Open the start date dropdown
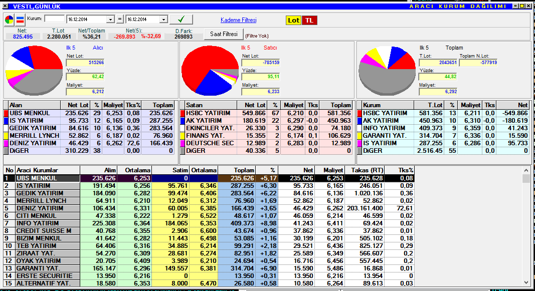This screenshot has height=291, width=535. pos(111,20)
